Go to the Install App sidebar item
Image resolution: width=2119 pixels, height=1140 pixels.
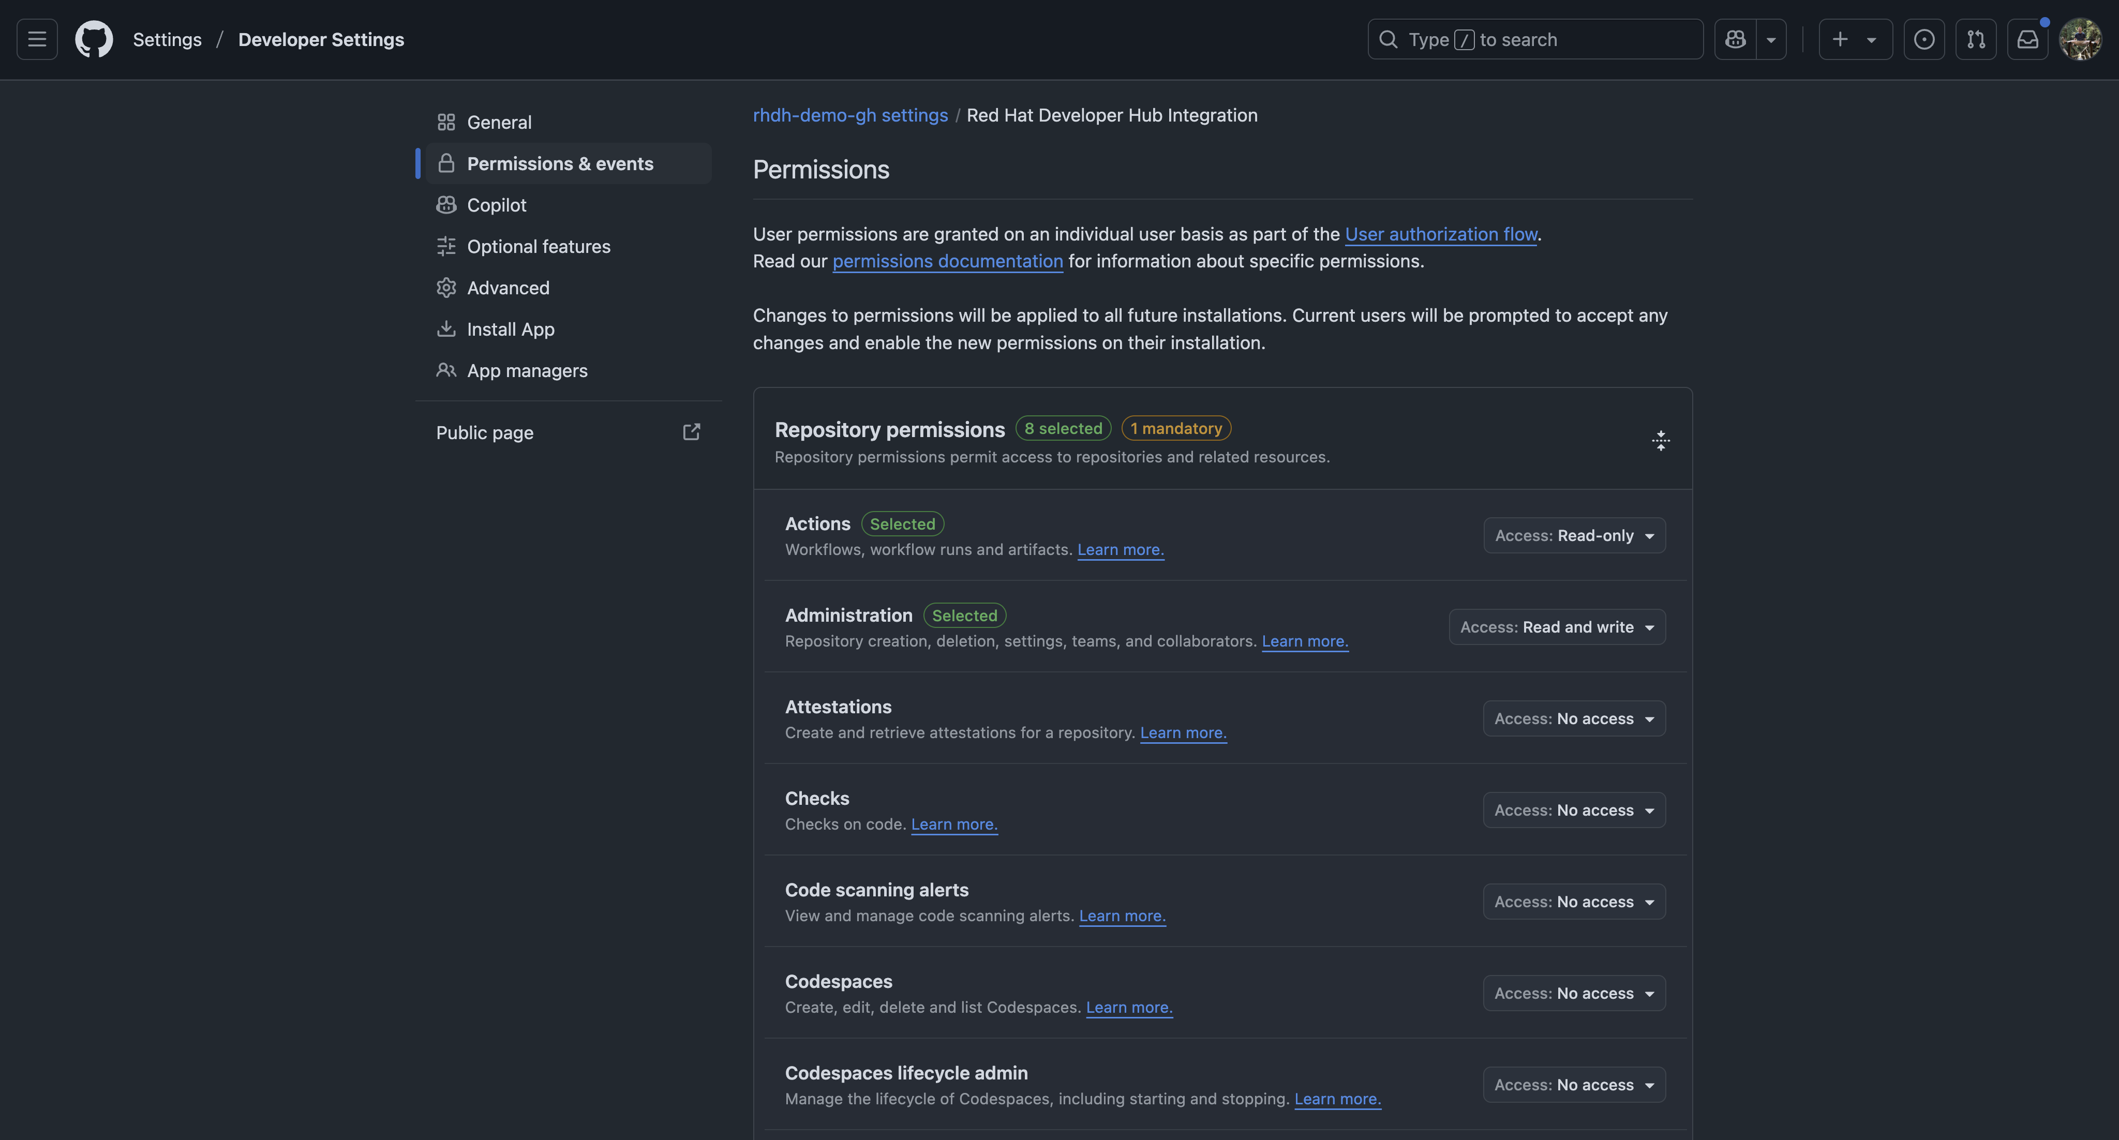510,330
